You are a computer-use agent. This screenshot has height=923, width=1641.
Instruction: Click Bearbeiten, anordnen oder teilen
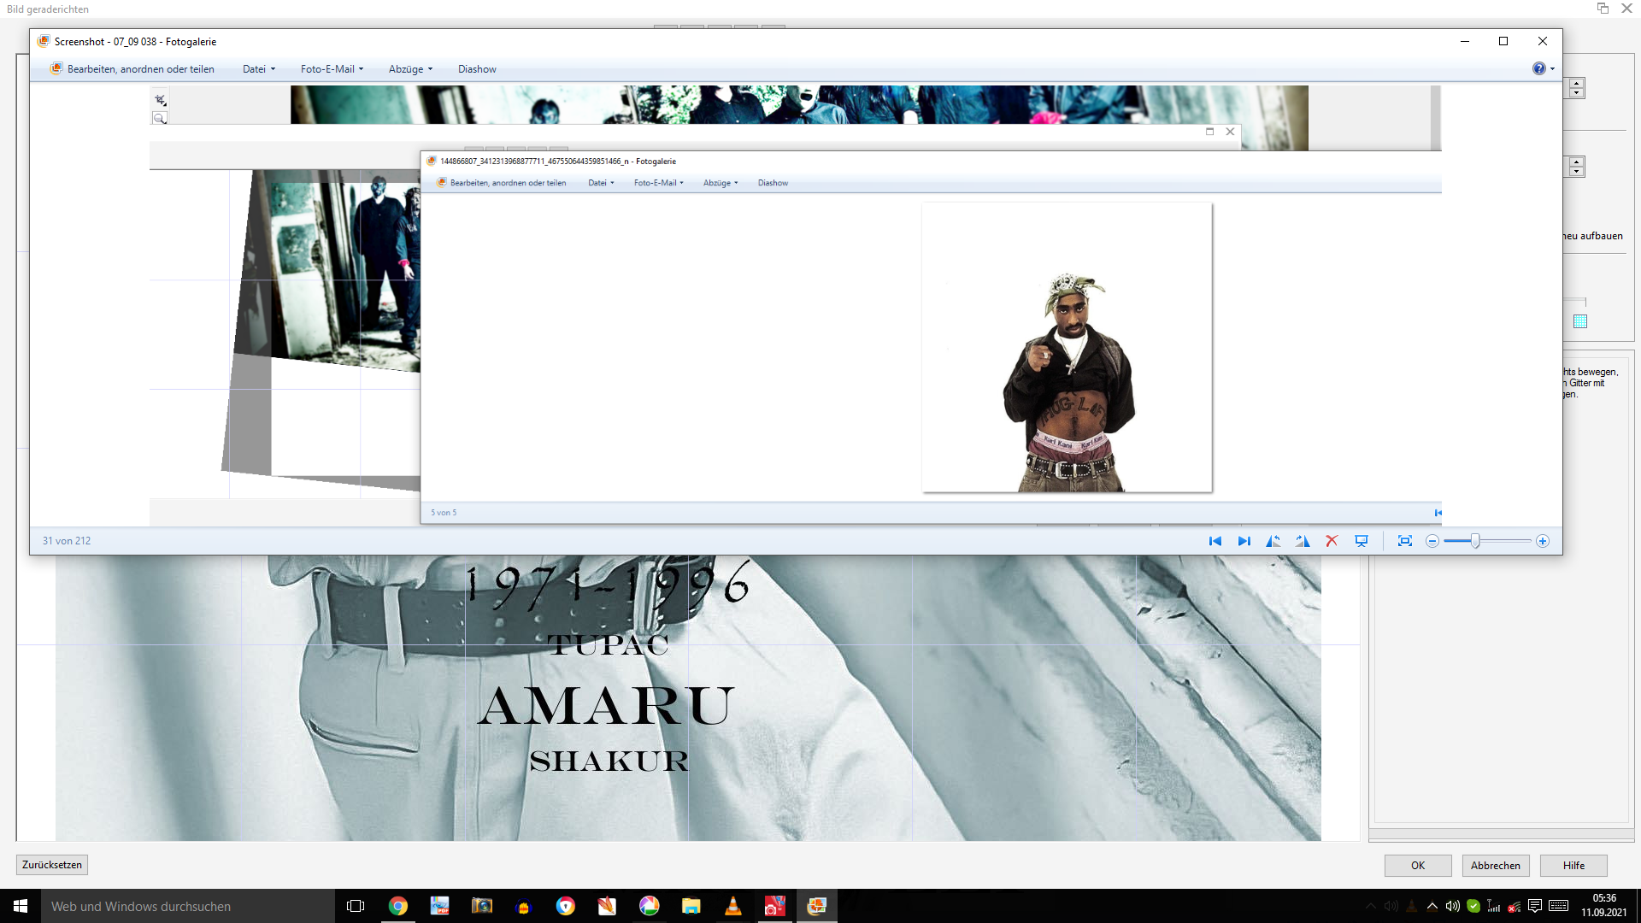(132, 69)
